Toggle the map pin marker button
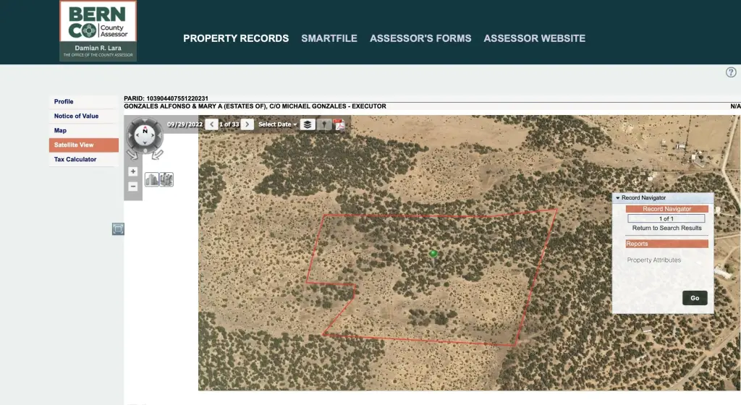The height and width of the screenshot is (405, 741). 324,124
